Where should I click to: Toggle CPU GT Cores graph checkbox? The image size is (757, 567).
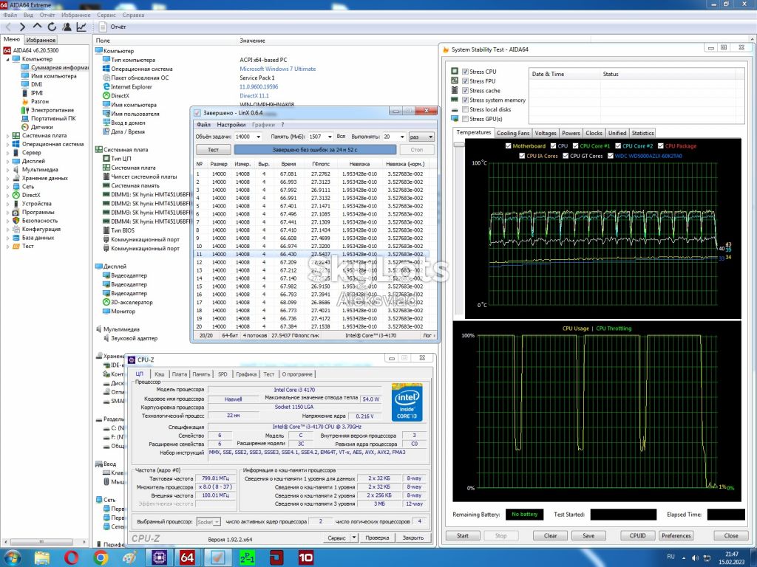pos(566,156)
